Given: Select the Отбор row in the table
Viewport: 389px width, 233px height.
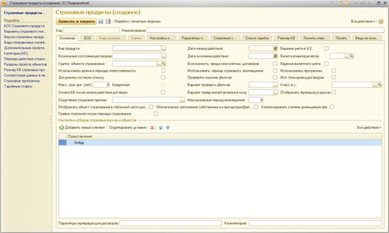Looking at the screenshot, I should coord(220,143).
